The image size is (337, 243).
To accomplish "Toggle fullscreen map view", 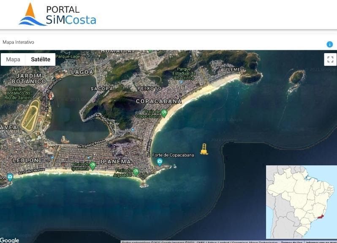I will [x=330, y=59].
